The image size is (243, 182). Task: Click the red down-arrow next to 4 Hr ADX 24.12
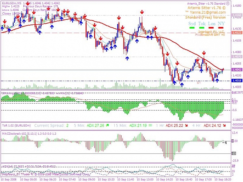coord(224,125)
